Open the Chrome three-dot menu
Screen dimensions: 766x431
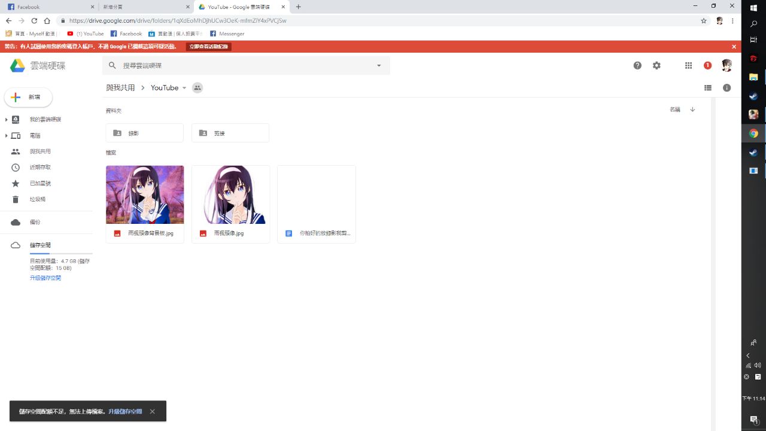point(732,20)
